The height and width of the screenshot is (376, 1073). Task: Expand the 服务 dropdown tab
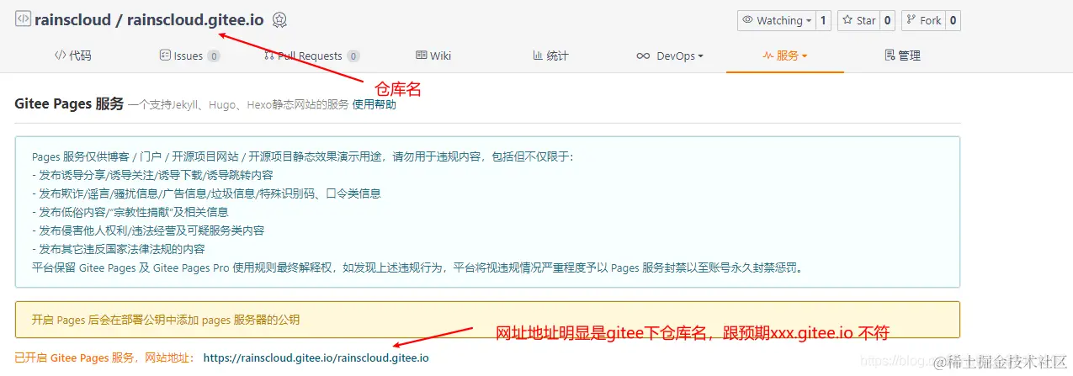(x=784, y=56)
